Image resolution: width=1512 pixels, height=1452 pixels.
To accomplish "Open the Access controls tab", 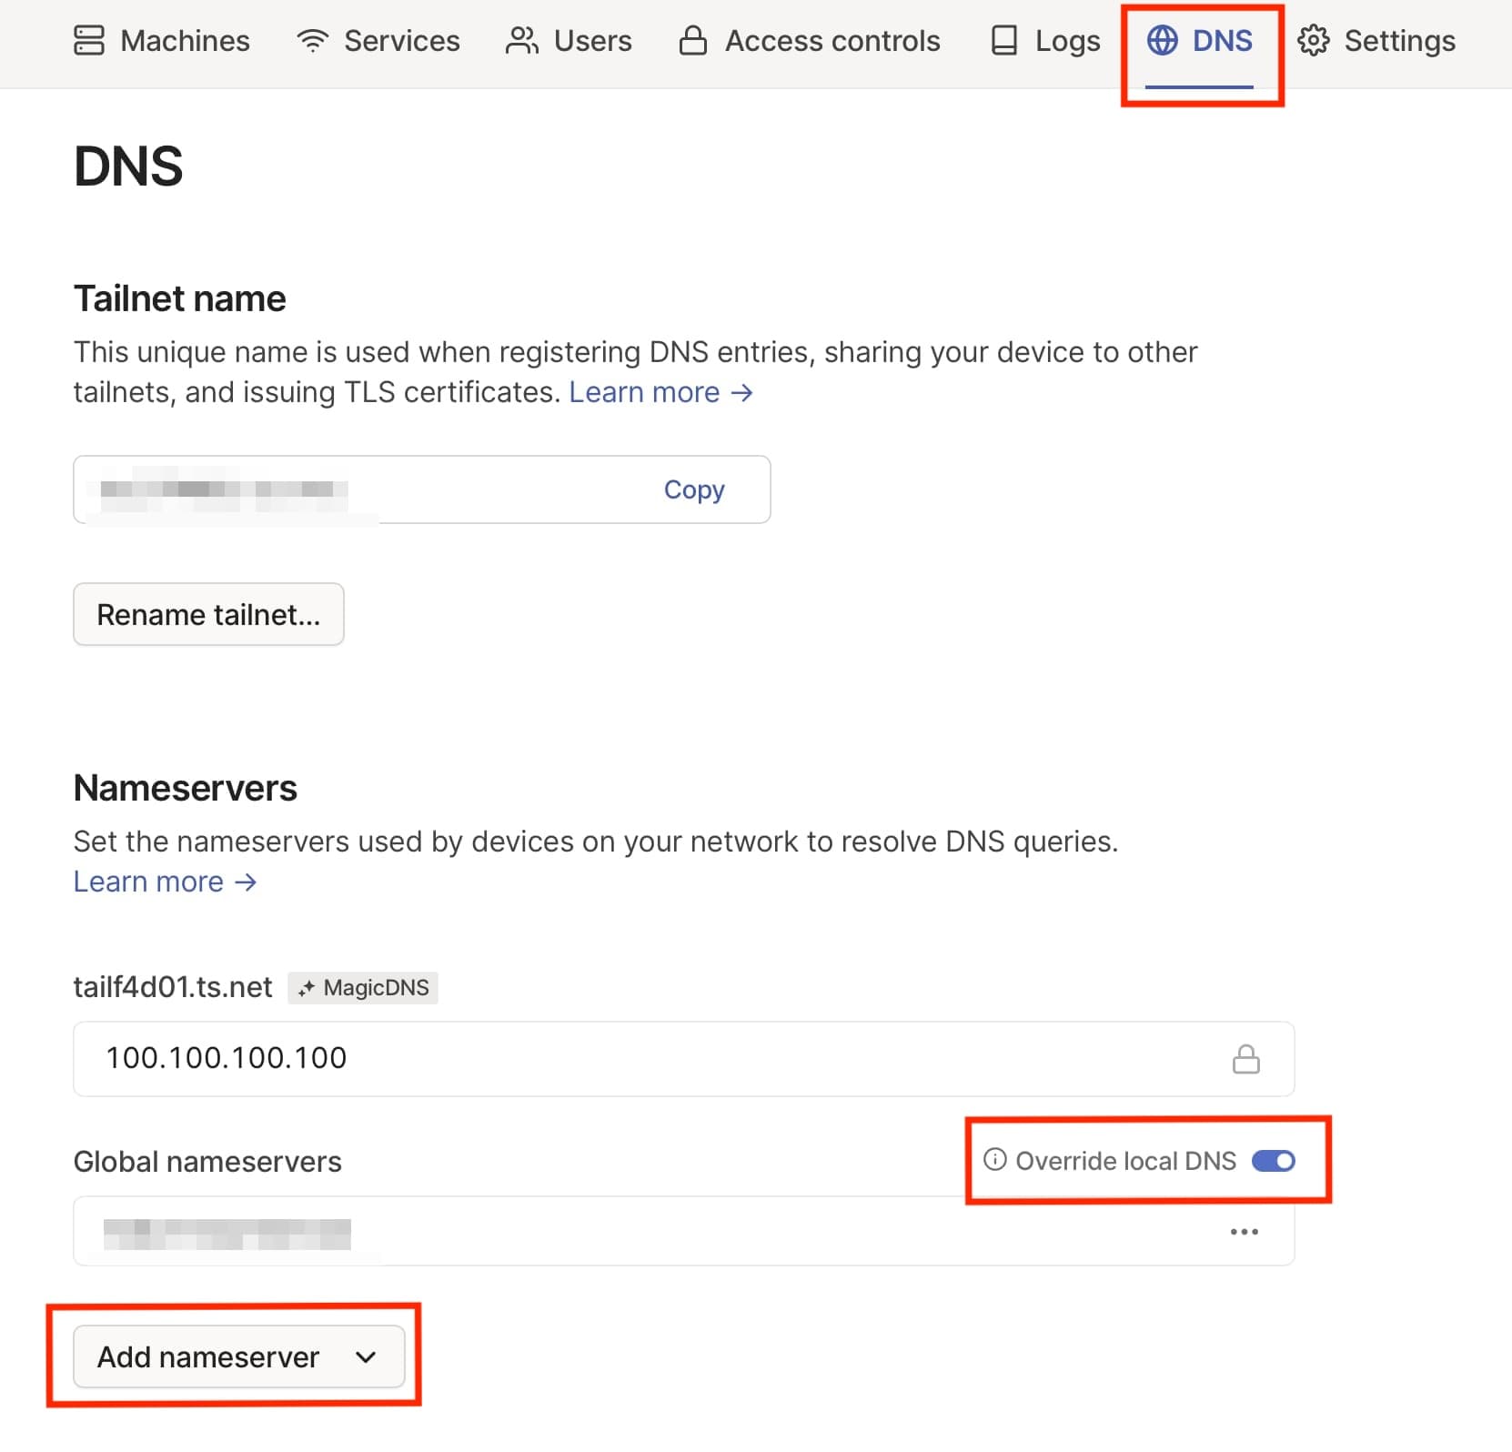I will tap(832, 41).
